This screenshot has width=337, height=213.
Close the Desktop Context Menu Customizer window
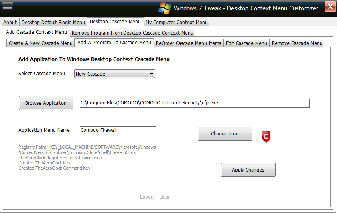pyautogui.click(x=330, y=6)
